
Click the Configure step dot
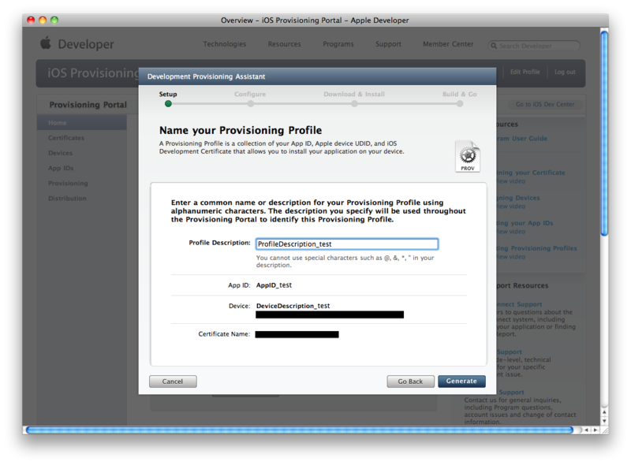pyautogui.click(x=250, y=104)
